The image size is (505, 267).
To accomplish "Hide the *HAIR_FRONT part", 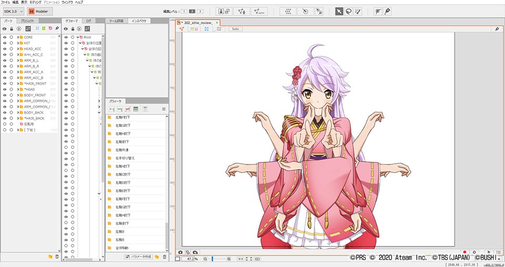I will [5, 84].
